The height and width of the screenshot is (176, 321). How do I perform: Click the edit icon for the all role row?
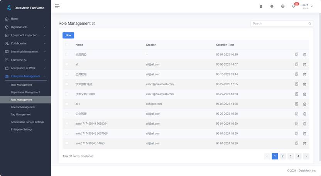(x=297, y=64)
